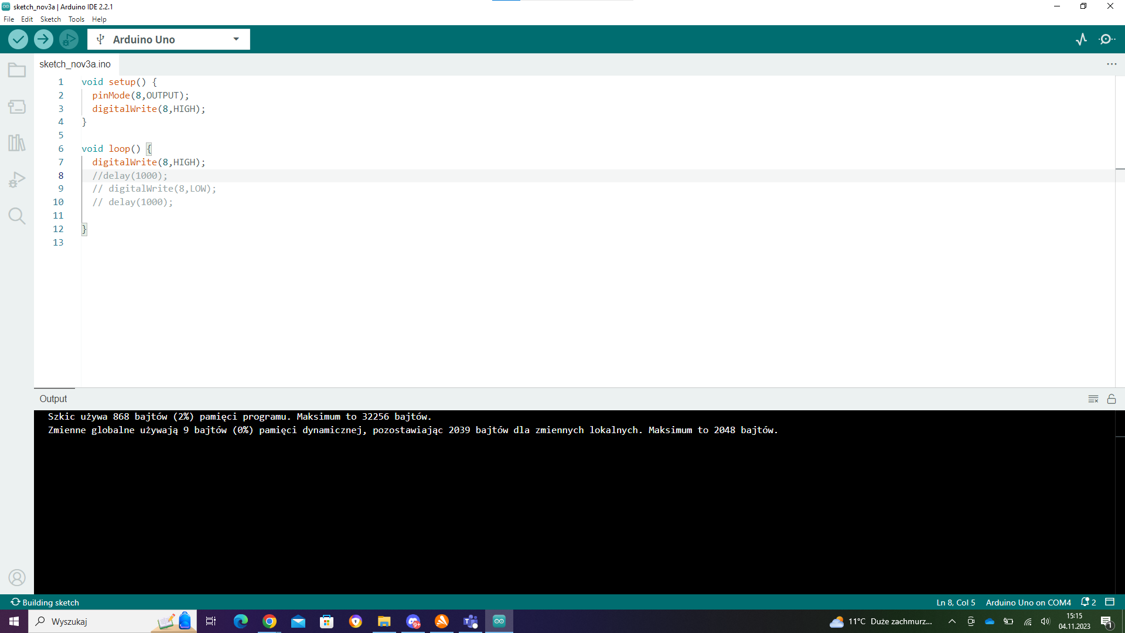This screenshot has height=633, width=1125.
Task: Open Task View in the taskbar
Action: (x=211, y=621)
